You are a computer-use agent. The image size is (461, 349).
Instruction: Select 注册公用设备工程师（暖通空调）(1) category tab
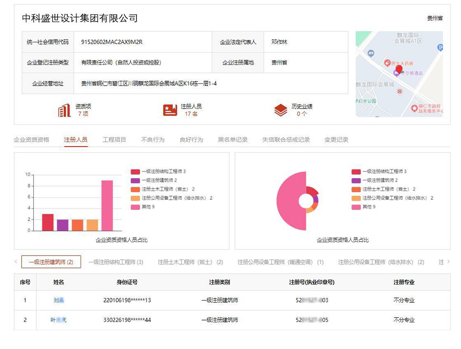280,262
